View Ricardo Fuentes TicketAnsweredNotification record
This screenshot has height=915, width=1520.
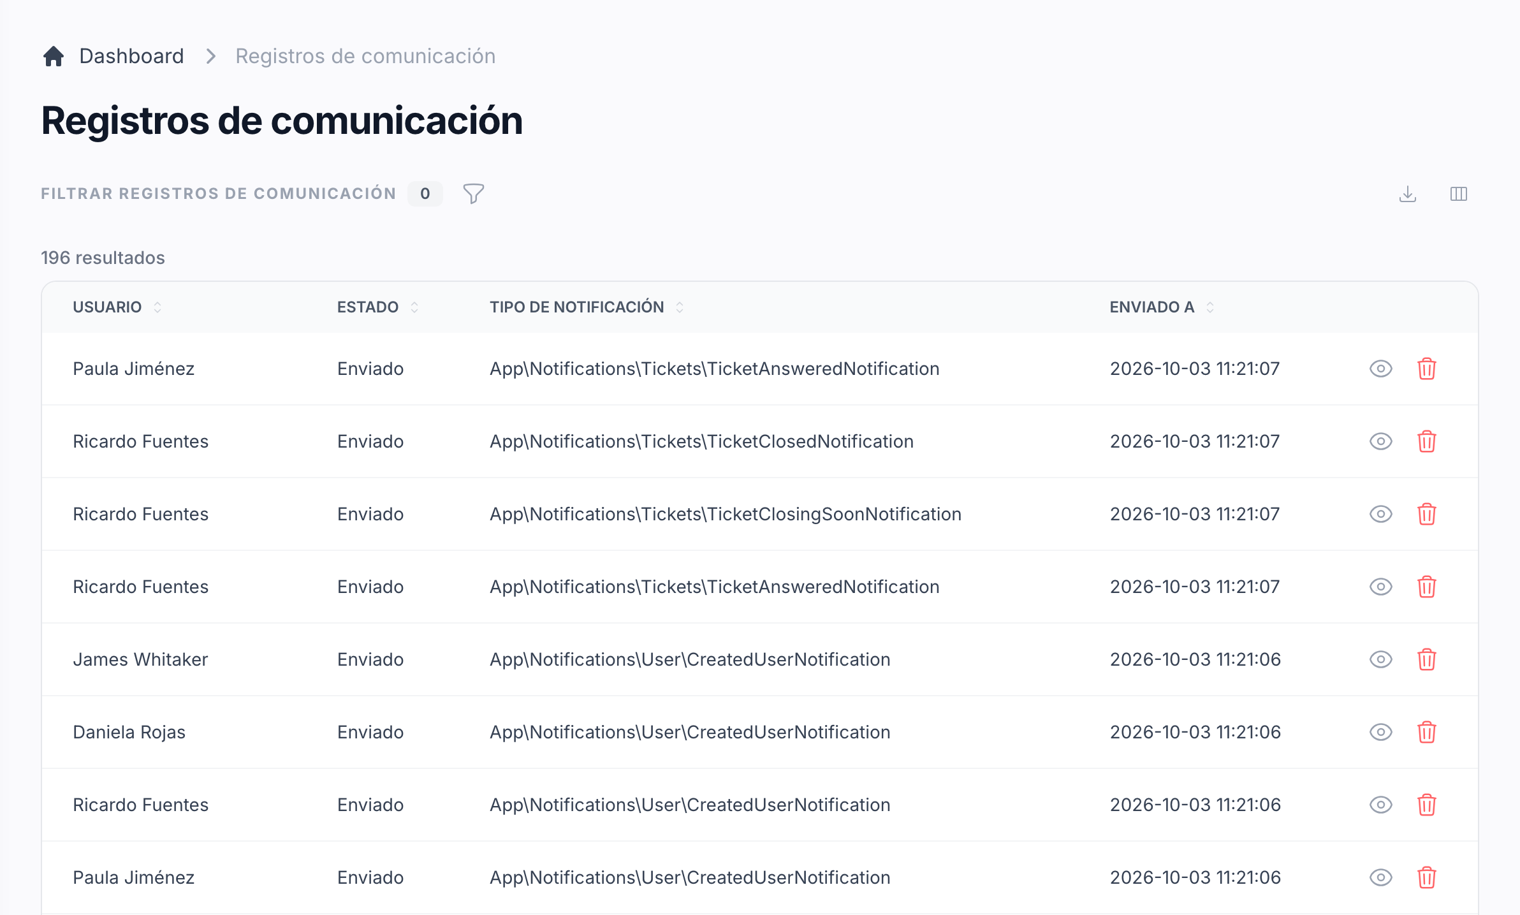[x=1381, y=587]
